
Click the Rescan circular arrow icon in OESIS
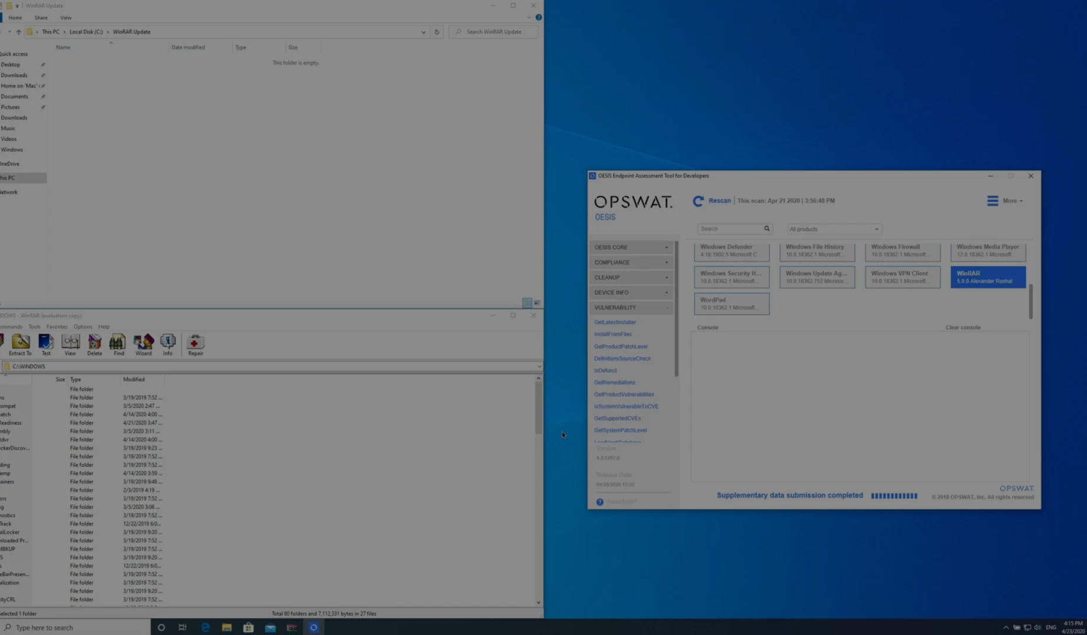(x=698, y=201)
